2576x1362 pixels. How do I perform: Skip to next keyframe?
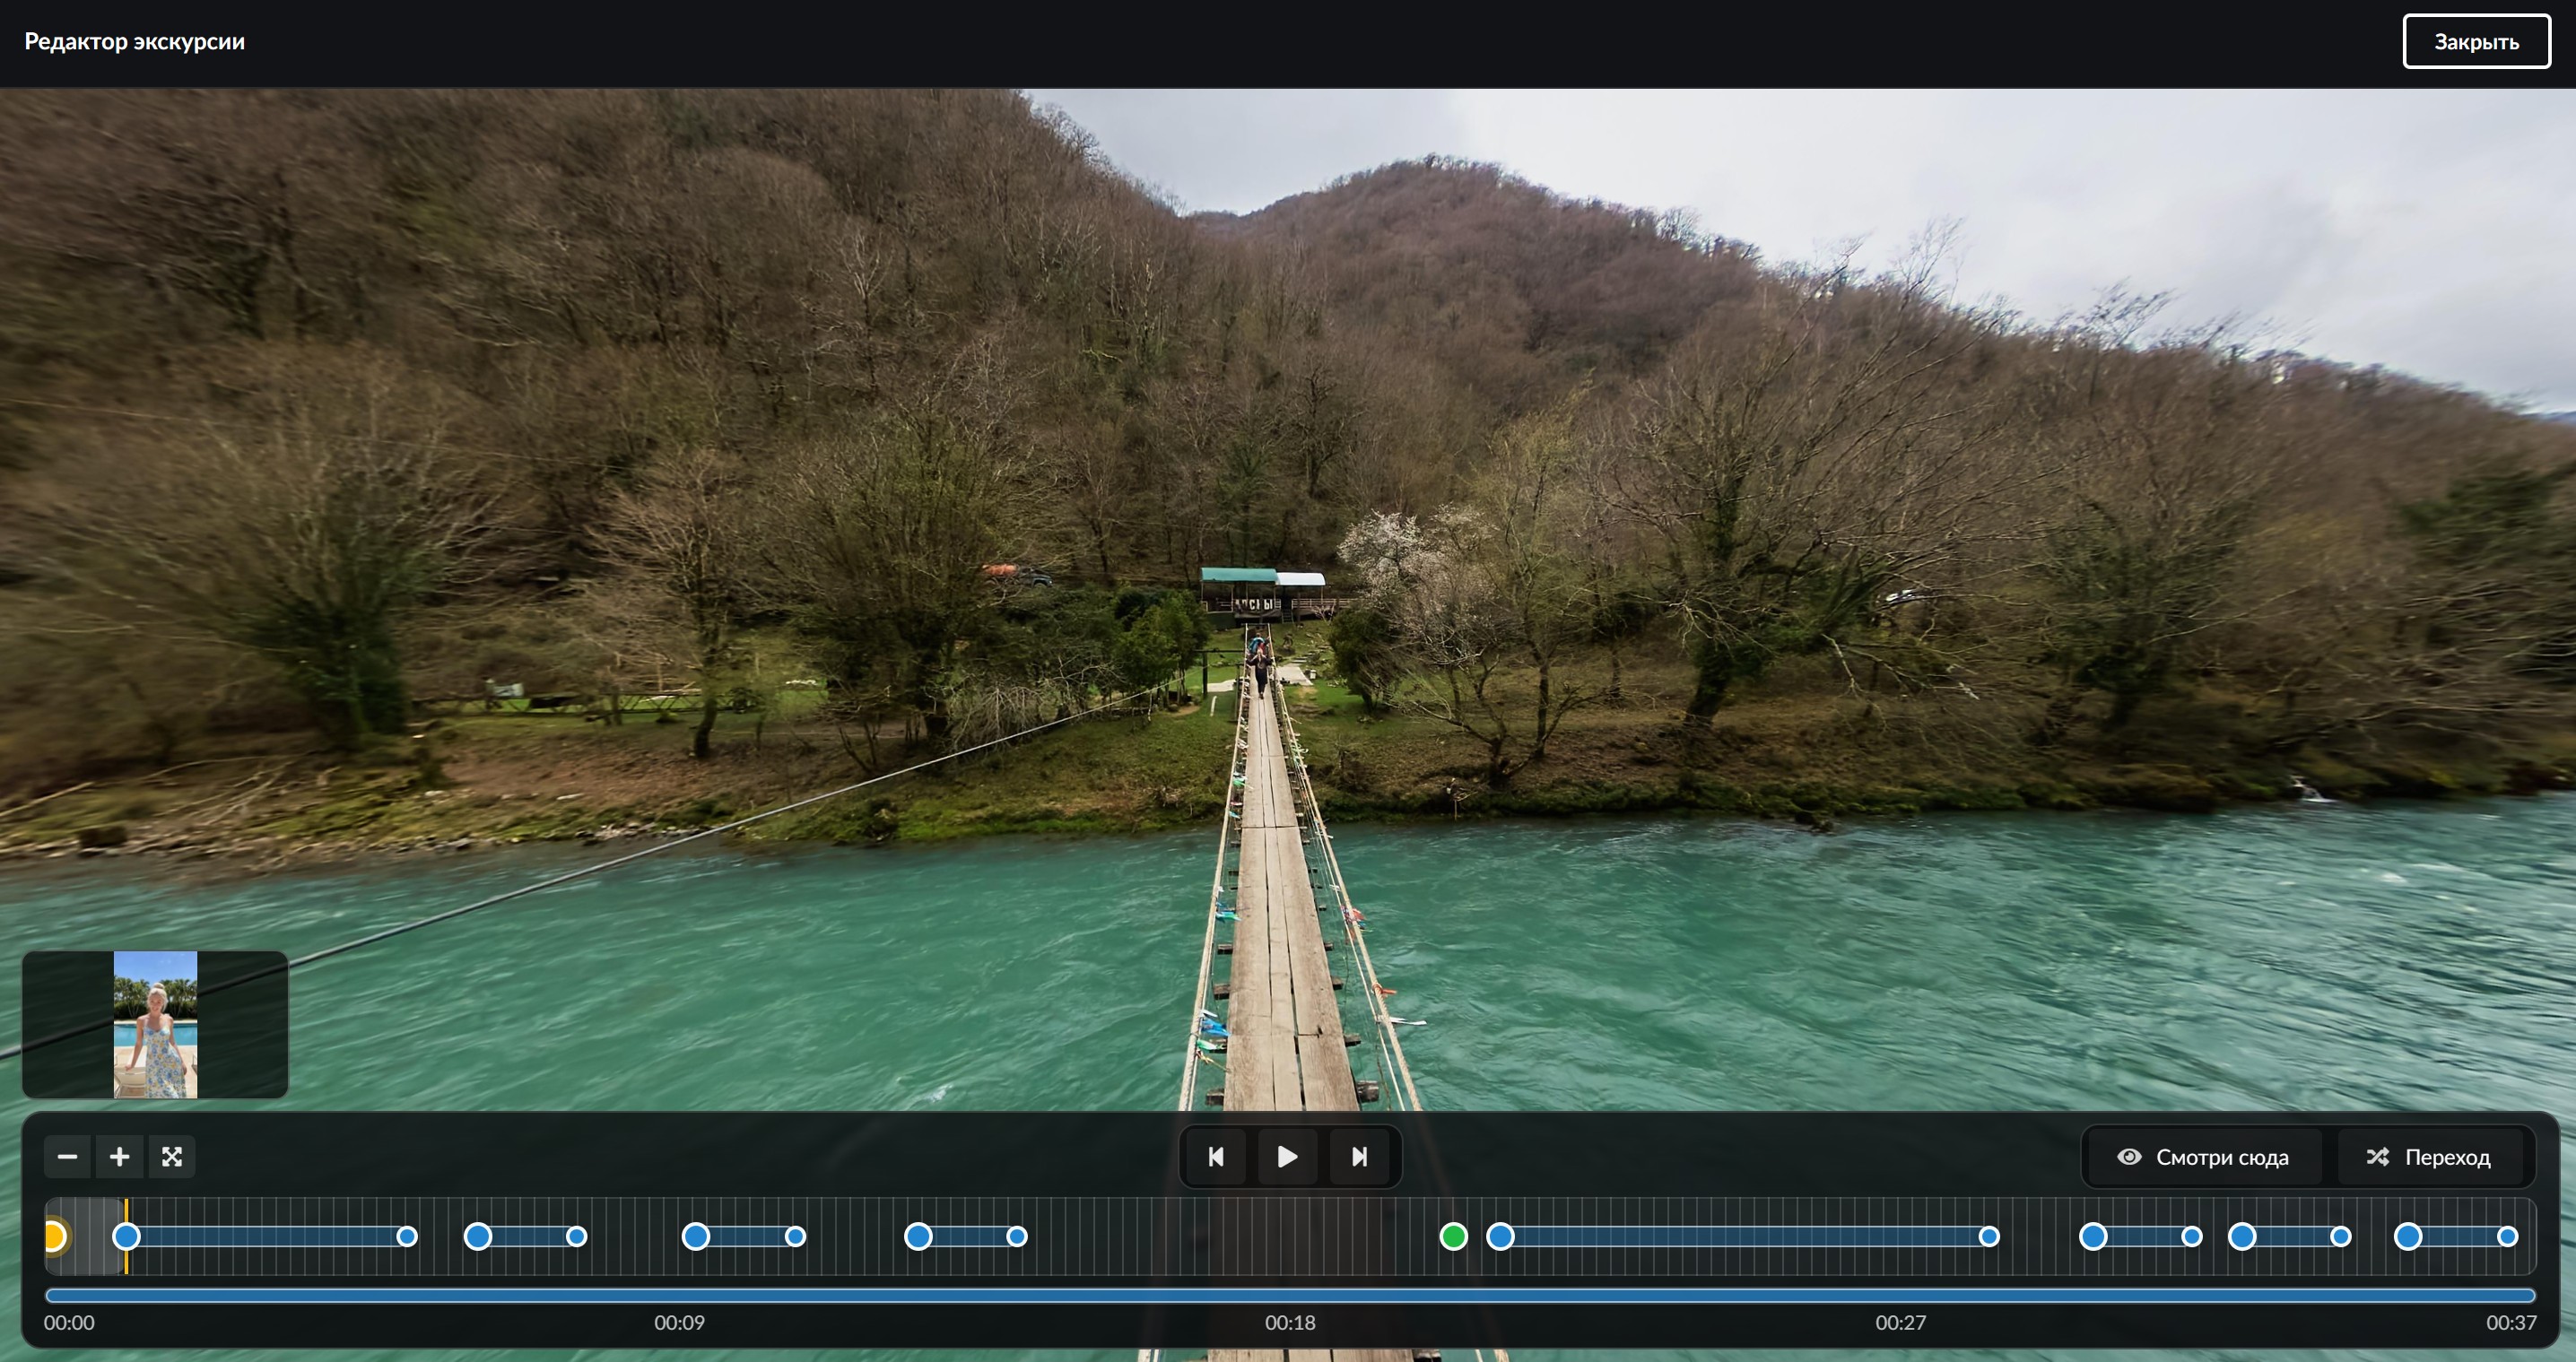[1359, 1157]
